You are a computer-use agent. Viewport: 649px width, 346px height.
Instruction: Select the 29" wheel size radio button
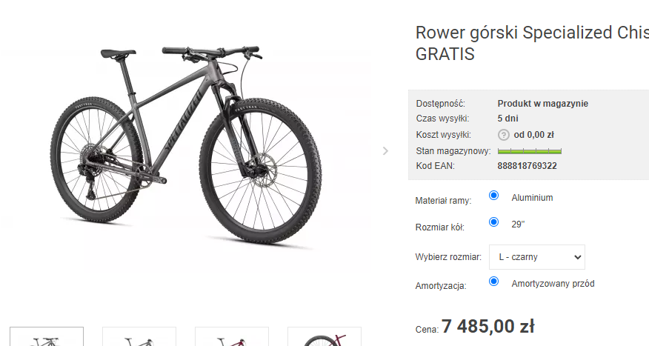(493, 222)
